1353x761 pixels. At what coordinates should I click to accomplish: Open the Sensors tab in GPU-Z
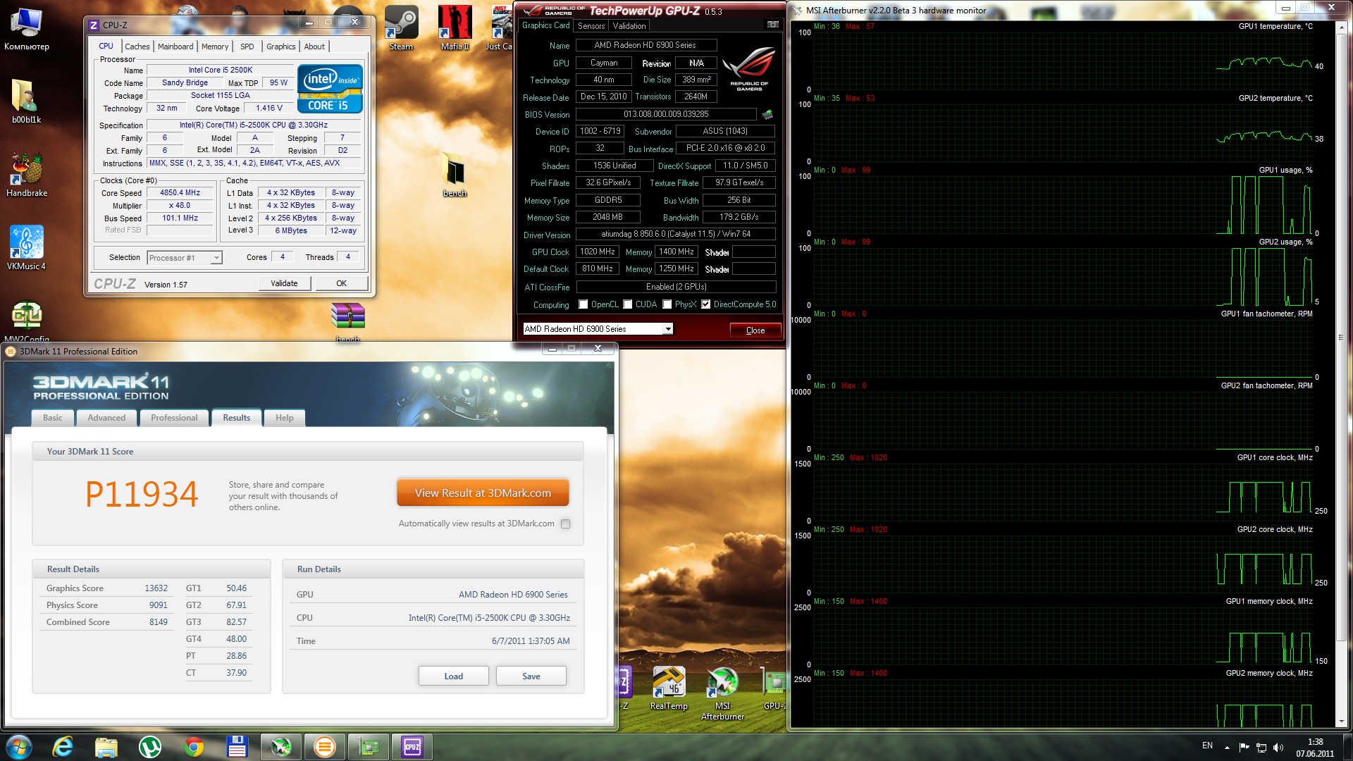[591, 26]
